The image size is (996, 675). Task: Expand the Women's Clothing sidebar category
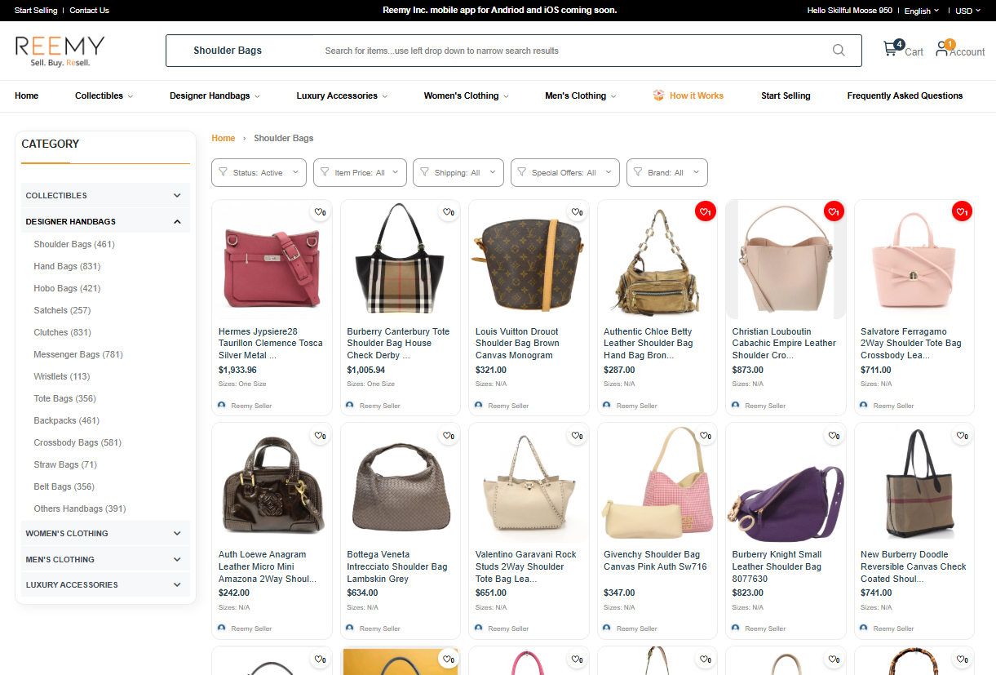pos(105,533)
